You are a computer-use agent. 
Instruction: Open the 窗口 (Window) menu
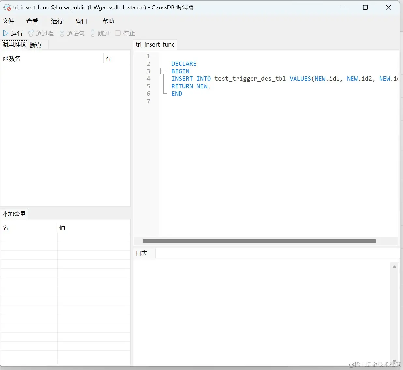pos(82,21)
